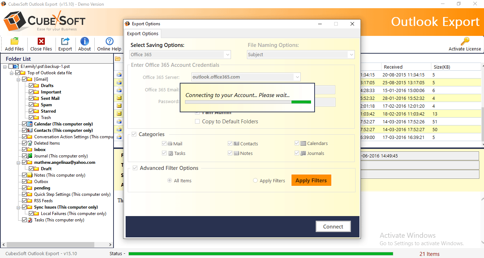Collapse Top of Outlook data file node
Screen dimensions: 484x258
click(12, 73)
